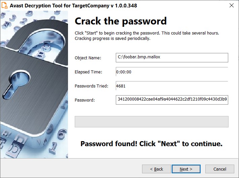The height and width of the screenshot is (178, 239).
Task: Focus the Password field with the found key
Action: (172, 100)
